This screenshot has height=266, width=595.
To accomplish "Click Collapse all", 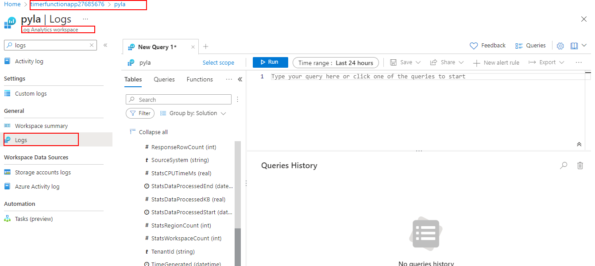I will click(149, 132).
